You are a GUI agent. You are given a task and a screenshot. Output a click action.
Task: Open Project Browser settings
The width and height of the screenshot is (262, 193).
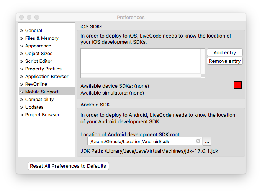(x=42, y=115)
